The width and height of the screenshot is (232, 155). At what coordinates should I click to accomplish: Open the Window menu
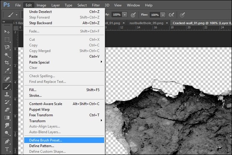[133, 5]
